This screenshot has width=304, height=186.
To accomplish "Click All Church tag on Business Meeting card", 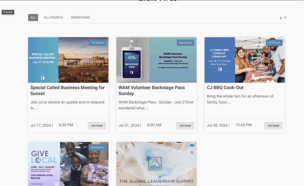I will (x=98, y=43).
